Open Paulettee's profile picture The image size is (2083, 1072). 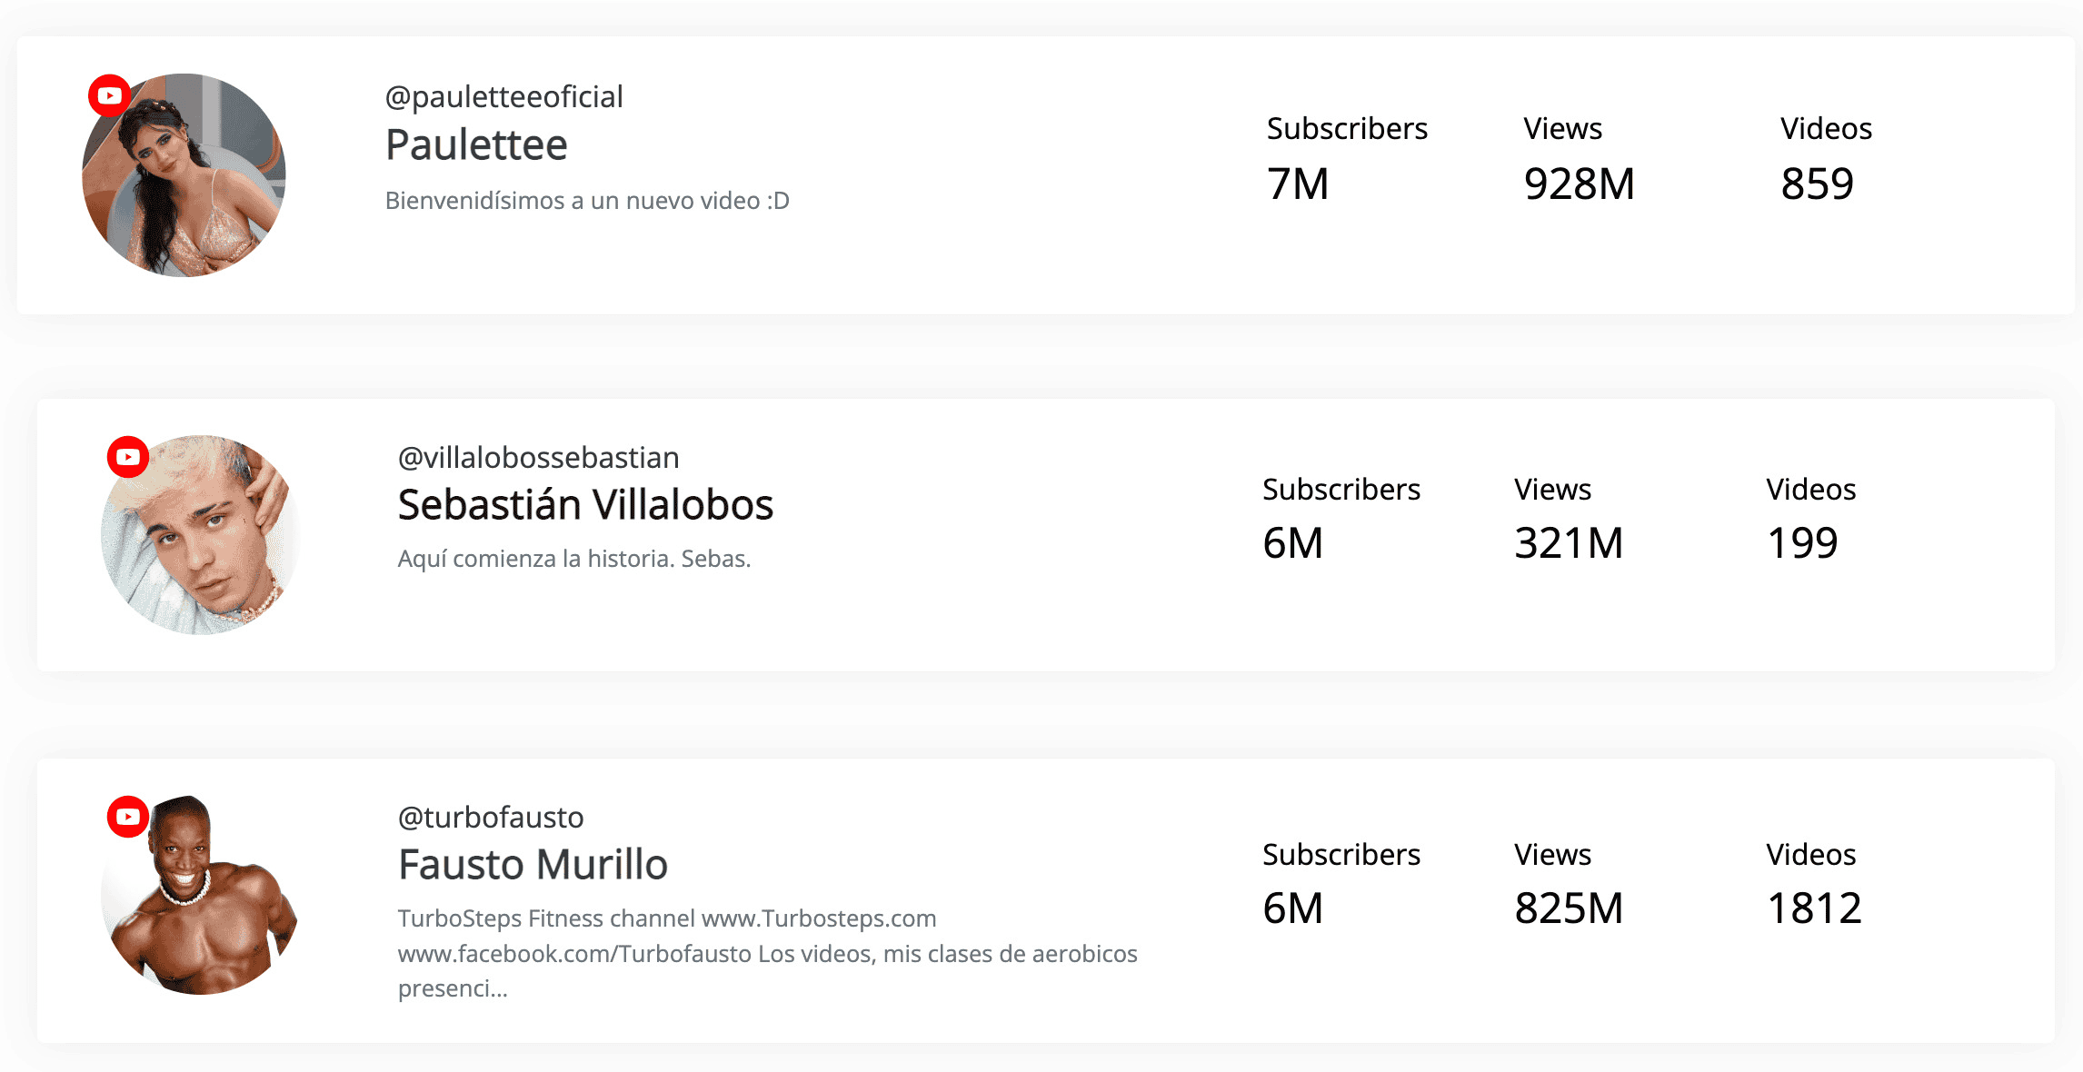184,175
